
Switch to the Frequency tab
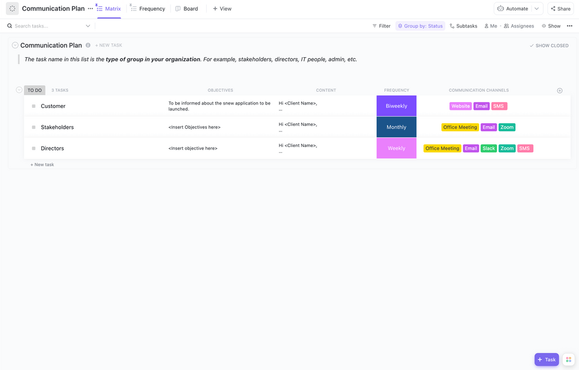148,9
